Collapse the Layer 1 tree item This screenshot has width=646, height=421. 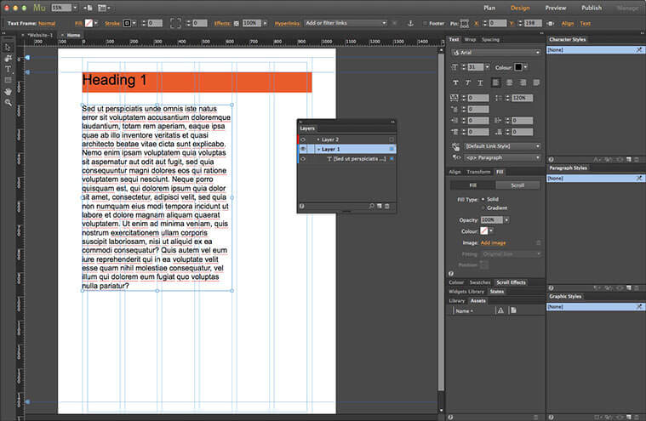point(317,149)
